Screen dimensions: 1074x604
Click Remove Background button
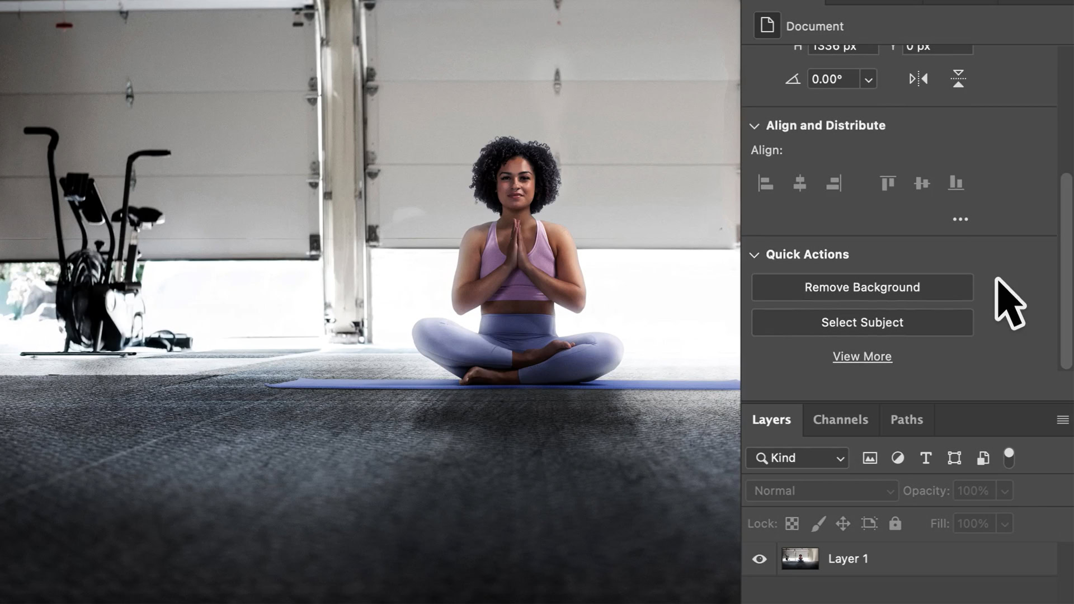(x=862, y=287)
